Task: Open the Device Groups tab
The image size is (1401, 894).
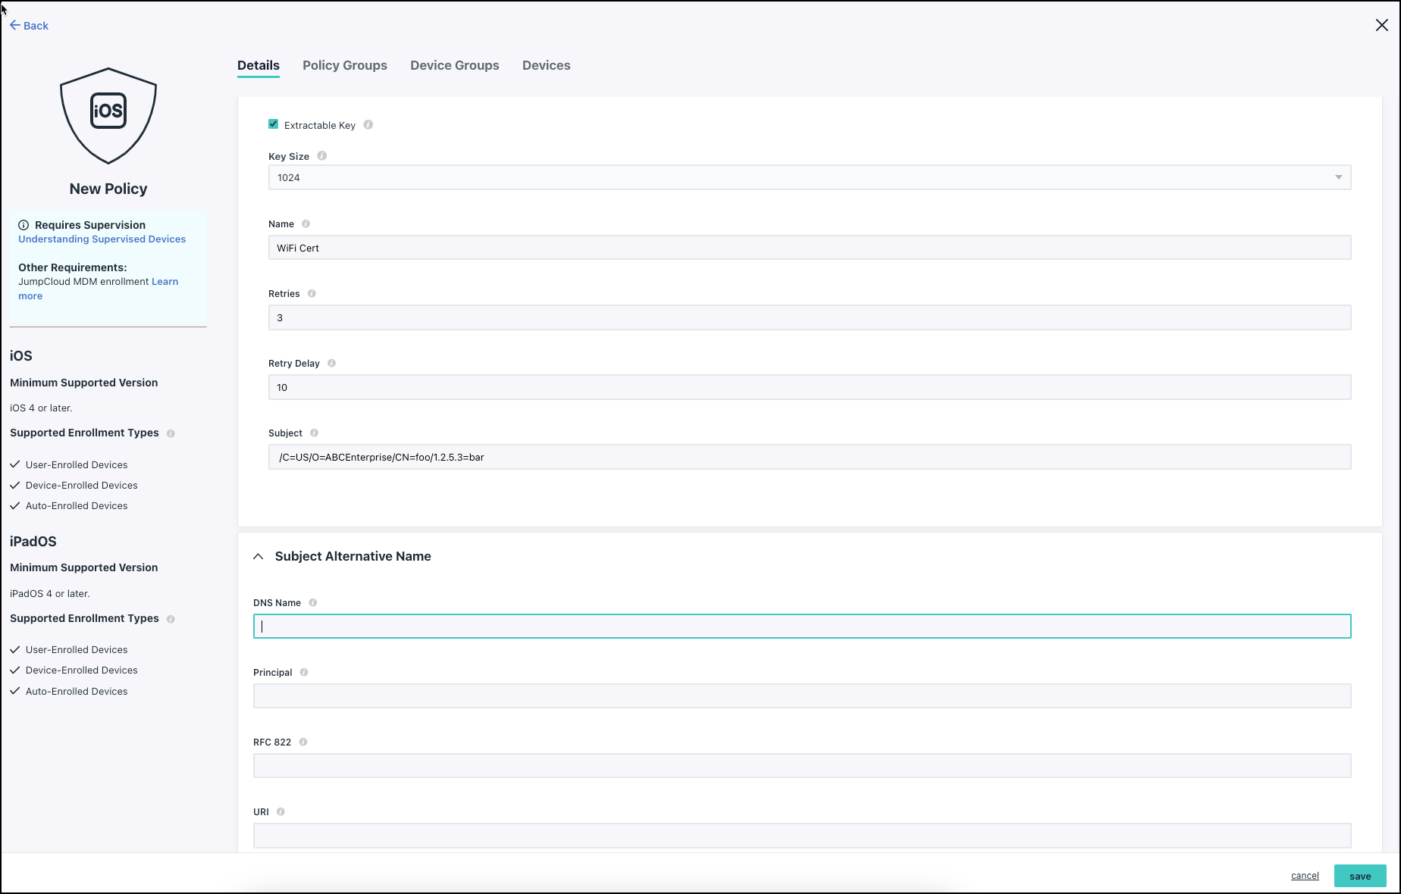Action: pos(455,66)
